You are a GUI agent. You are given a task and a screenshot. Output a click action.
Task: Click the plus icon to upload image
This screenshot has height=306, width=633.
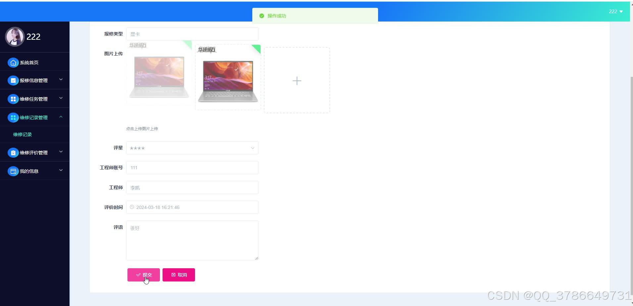(x=296, y=80)
